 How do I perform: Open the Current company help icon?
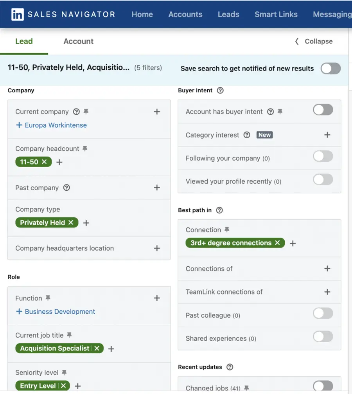pyautogui.click(x=76, y=112)
